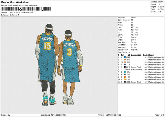The image size is (165, 117).
Task: Click the slate blue swatch with 190 stitches
Action: click(125, 75)
